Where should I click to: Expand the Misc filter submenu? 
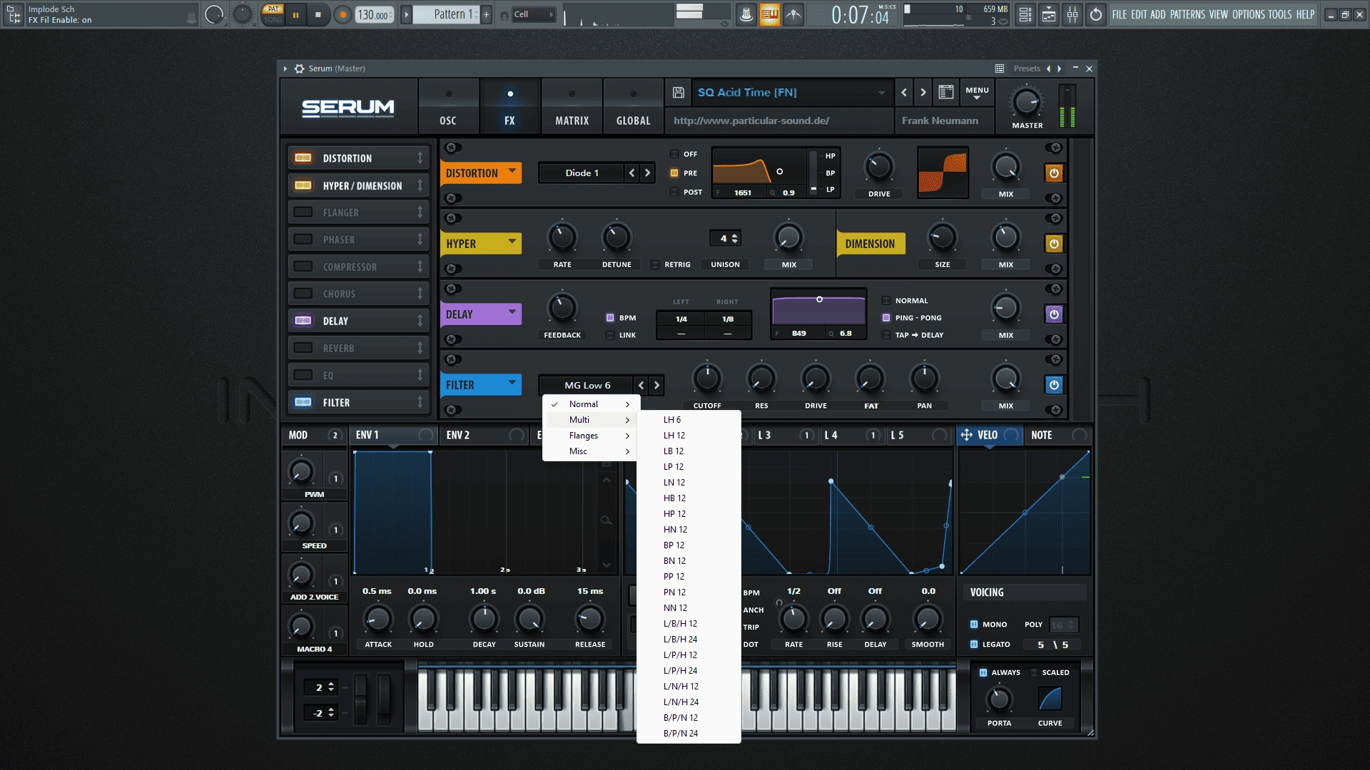pos(592,451)
